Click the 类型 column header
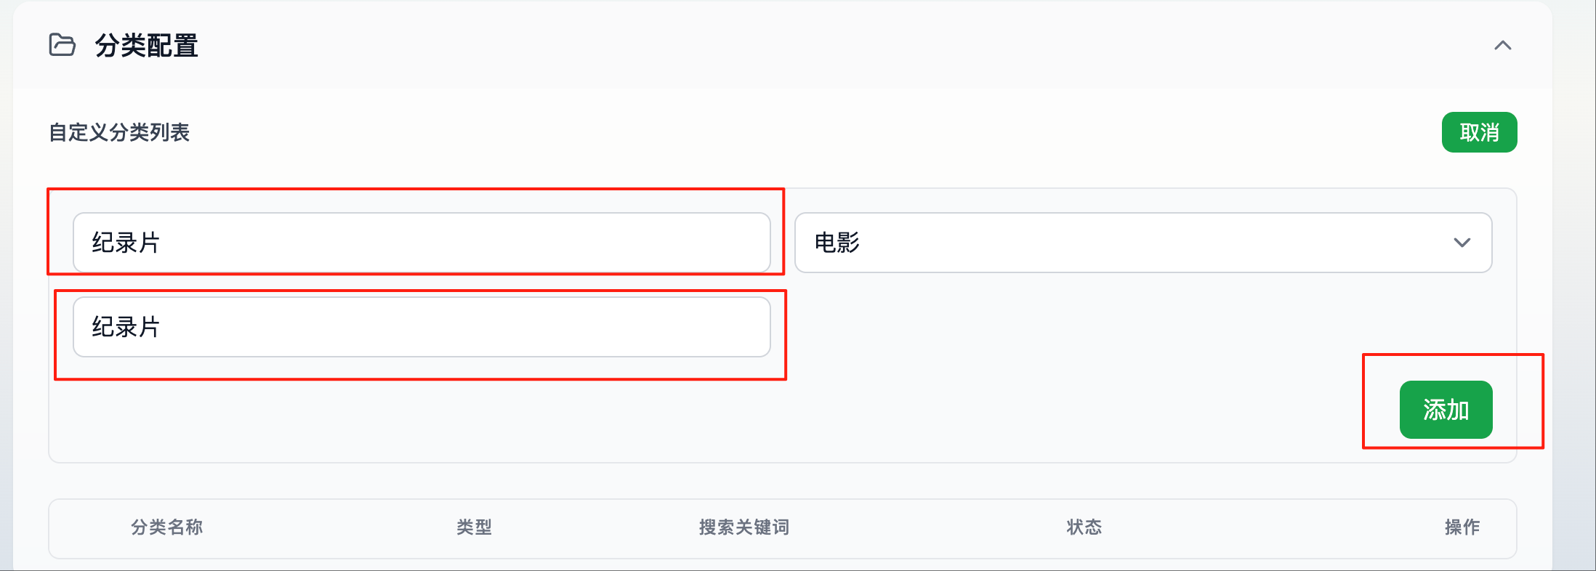Image resolution: width=1596 pixels, height=571 pixels. point(474,527)
